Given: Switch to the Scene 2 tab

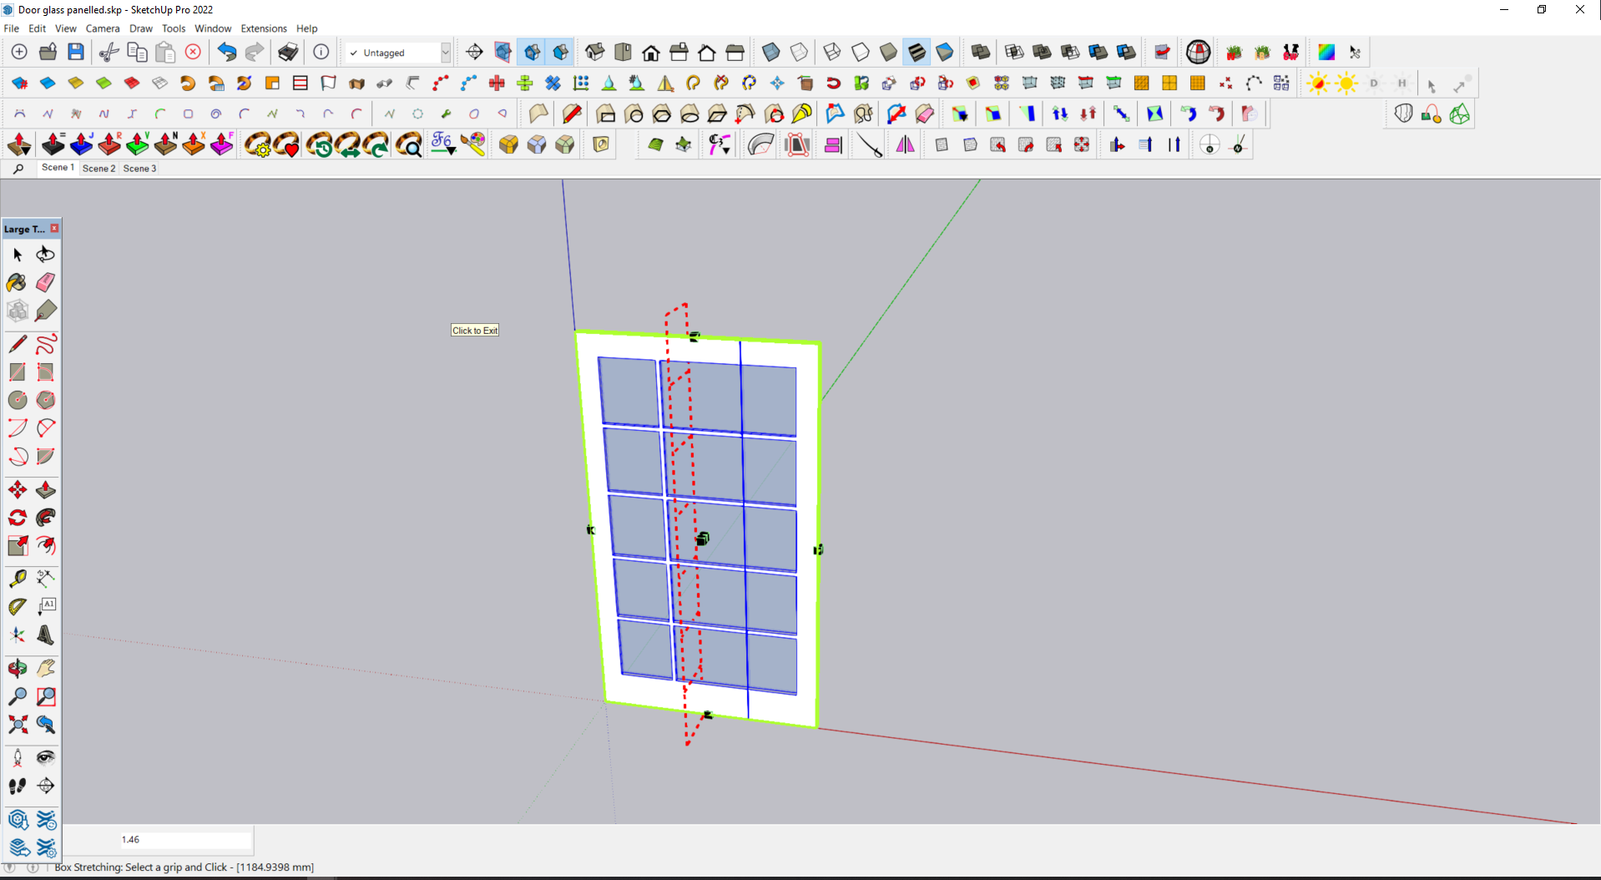Looking at the screenshot, I should click(98, 169).
